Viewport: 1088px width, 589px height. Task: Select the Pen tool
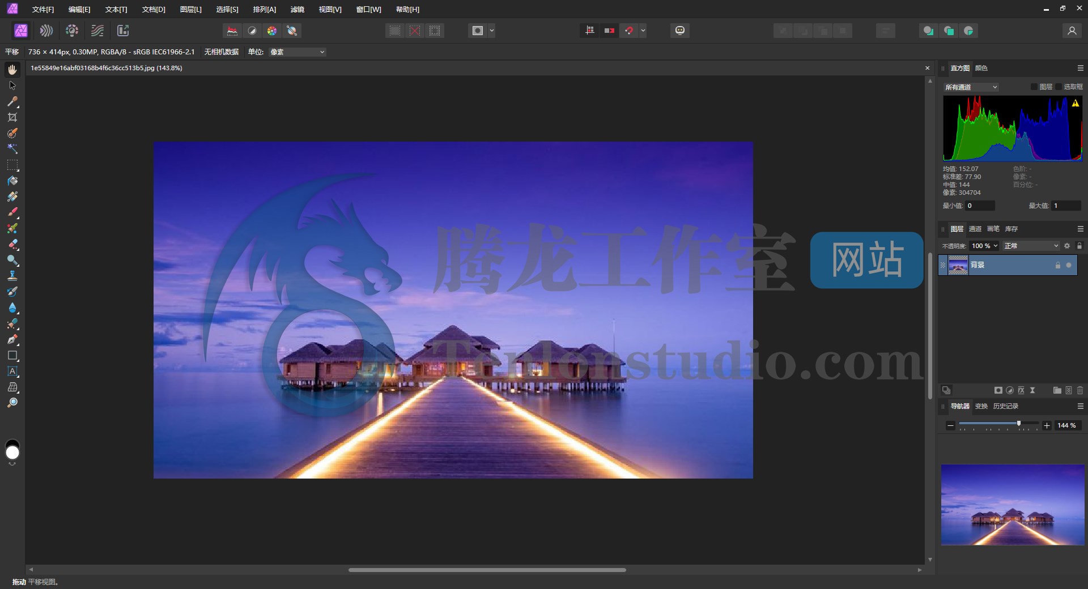point(12,339)
